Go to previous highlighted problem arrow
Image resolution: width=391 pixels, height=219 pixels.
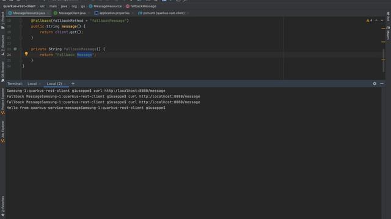[x=376, y=21]
